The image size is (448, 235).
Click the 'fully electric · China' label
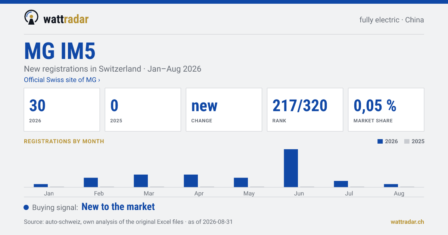tap(392, 20)
